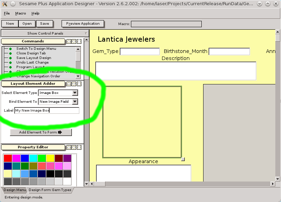Click the up arrow of the Commands list scrollbar
This screenshot has height=202, width=281.
78,49
